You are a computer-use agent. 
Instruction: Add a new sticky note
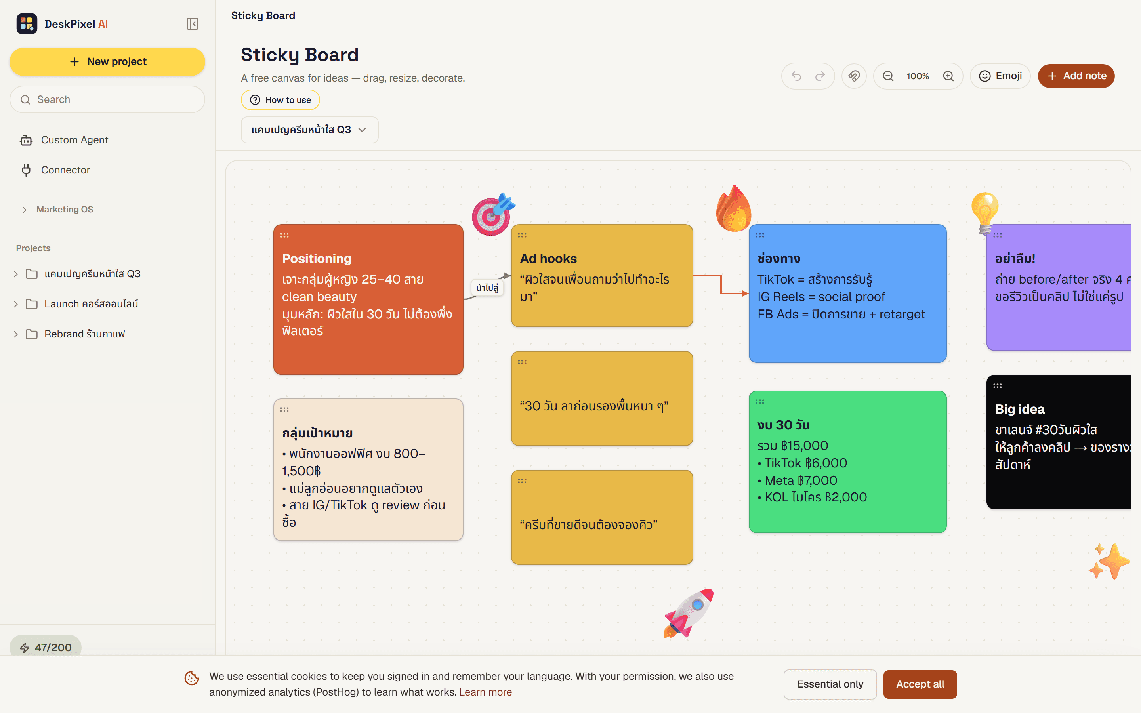[1076, 76]
